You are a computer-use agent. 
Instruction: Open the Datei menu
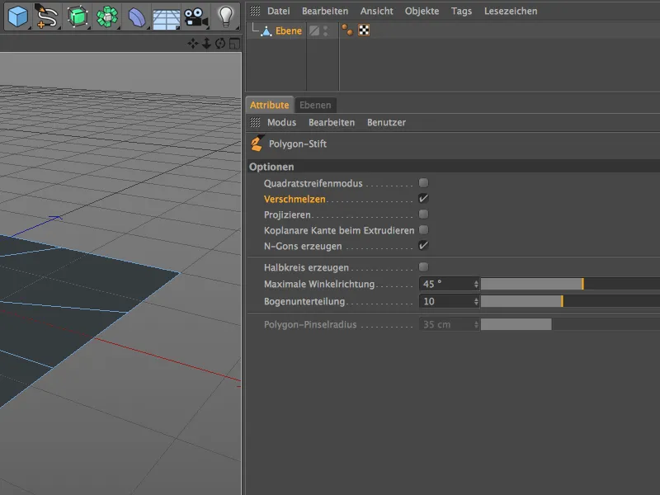(x=279, y=11)
